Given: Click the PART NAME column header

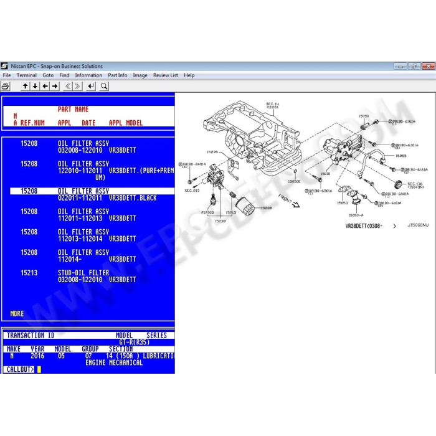Looking at the screenshot, I should pos(73,109).
